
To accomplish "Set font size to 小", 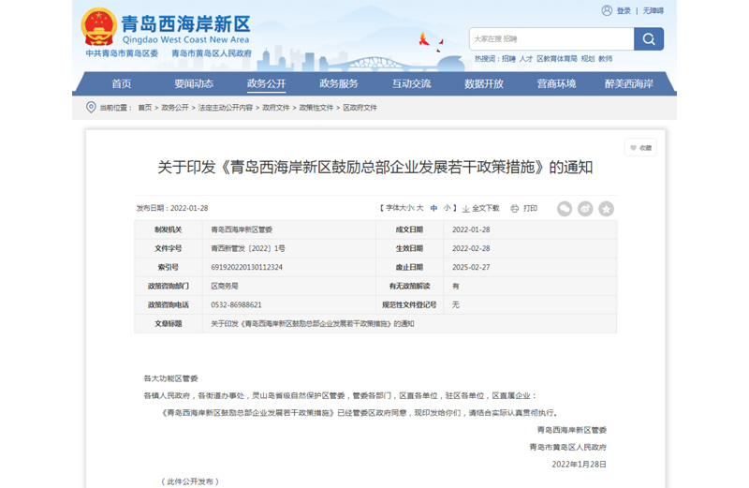I will (447, 208).
